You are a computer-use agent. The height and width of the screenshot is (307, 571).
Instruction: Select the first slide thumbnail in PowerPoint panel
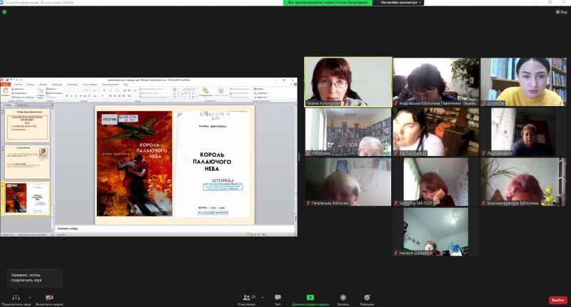[x=27, y=125]
